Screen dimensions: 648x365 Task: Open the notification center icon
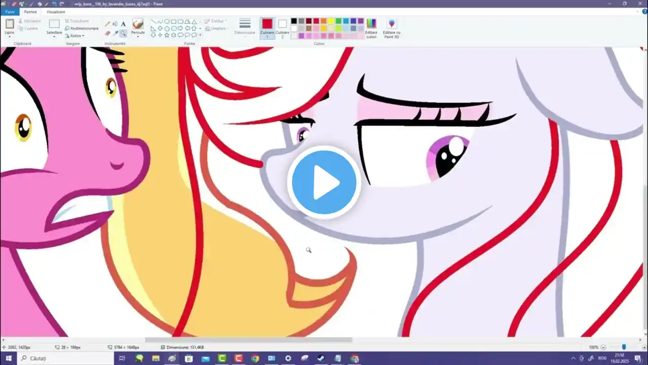[637, 358]
